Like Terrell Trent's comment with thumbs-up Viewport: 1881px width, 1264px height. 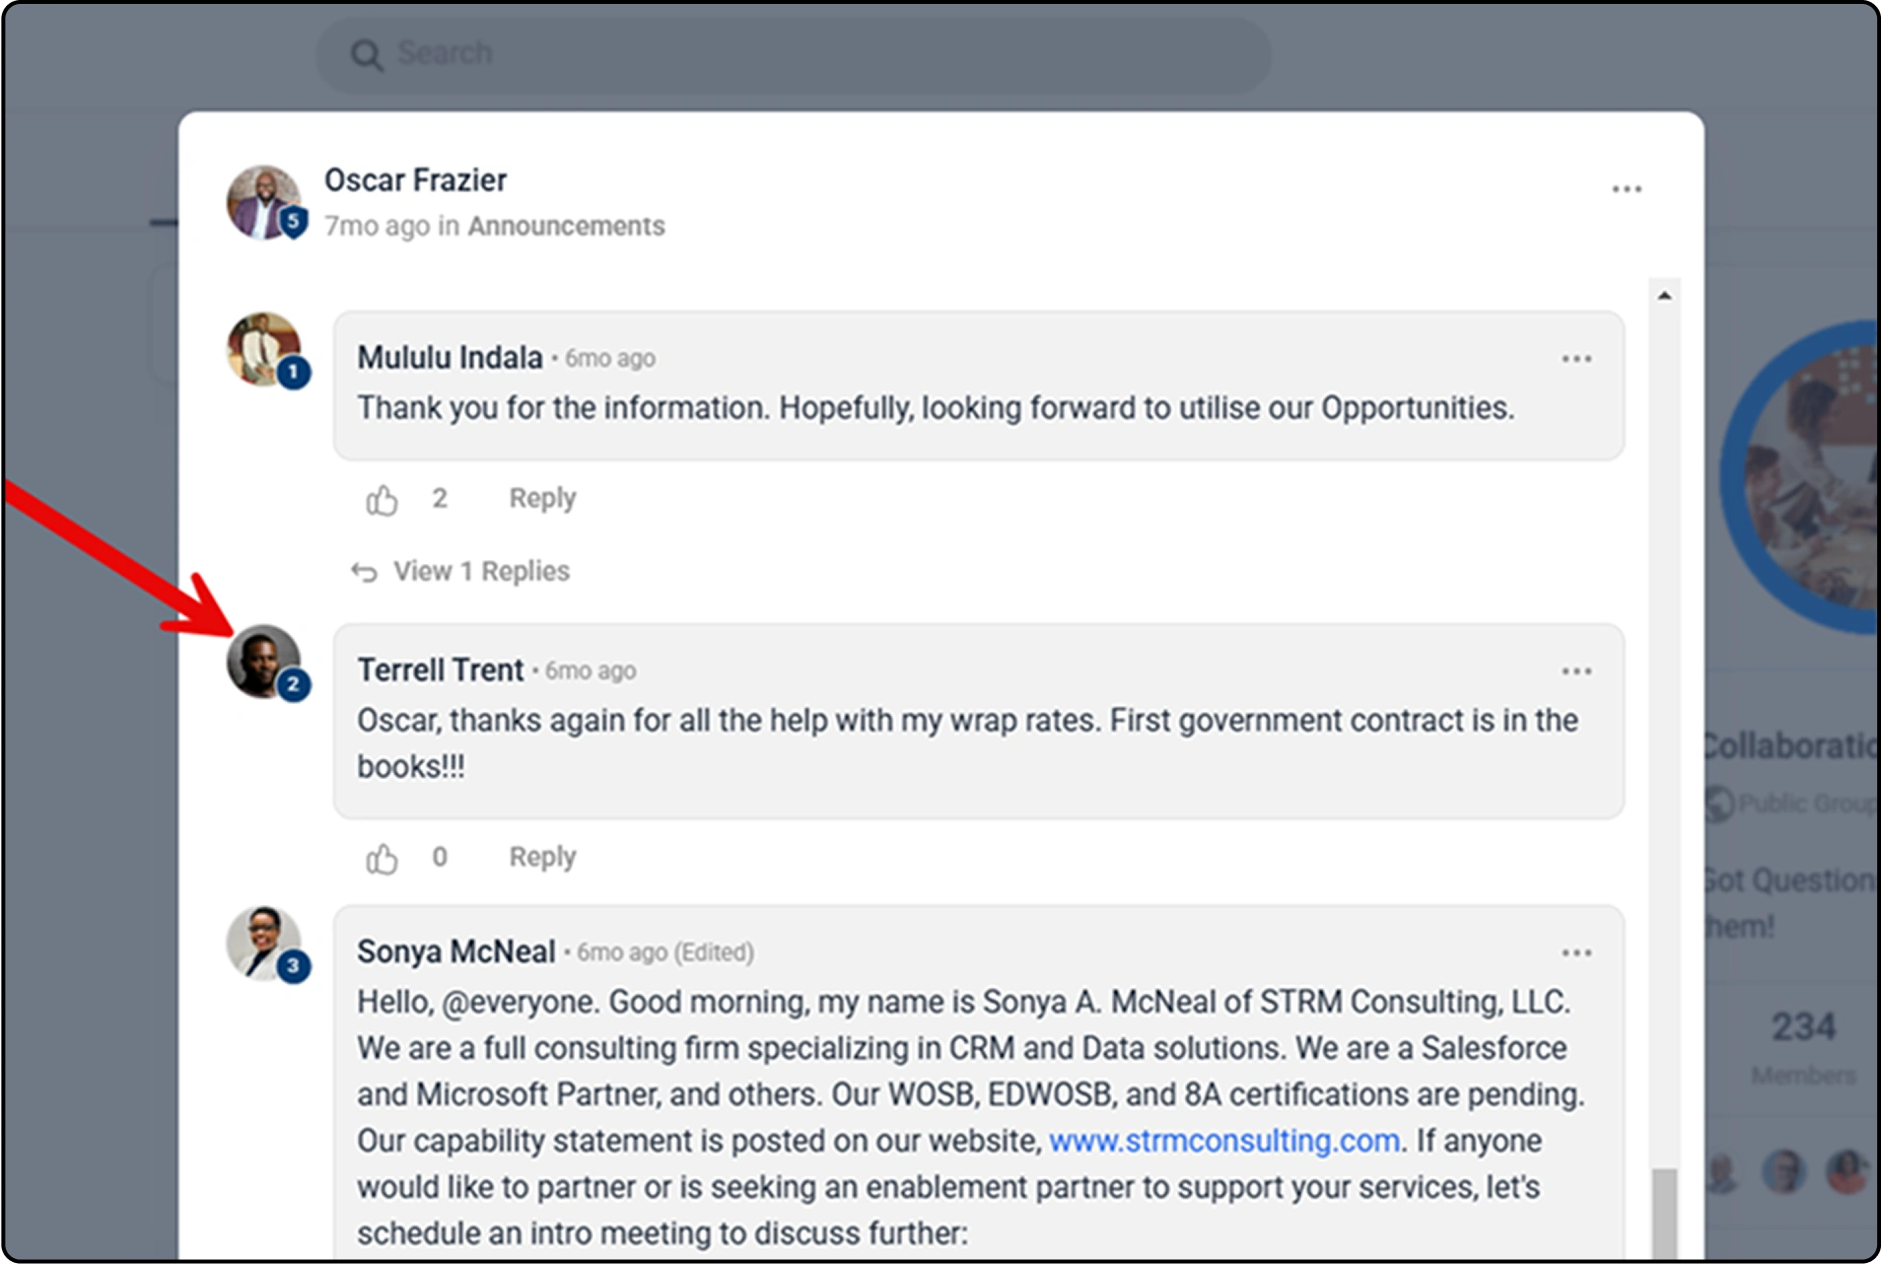[x=382, y=859]
